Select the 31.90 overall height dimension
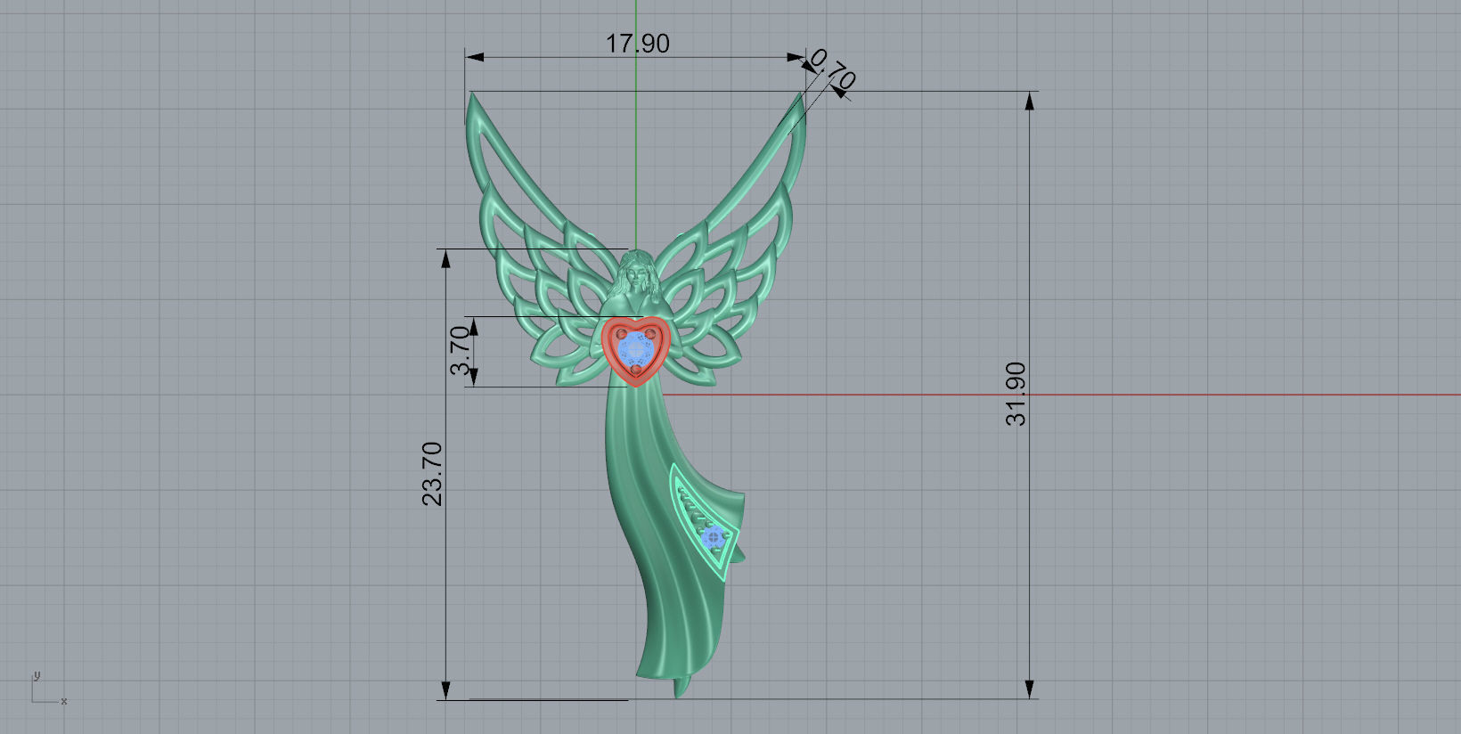Viewport: 1461px width, 734px height. coord(1016,394)
